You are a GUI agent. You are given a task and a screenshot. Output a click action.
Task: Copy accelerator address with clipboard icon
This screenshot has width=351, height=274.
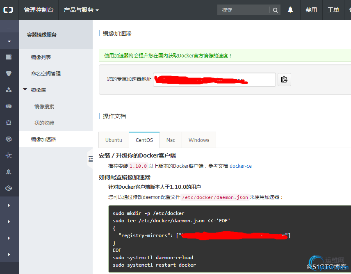(284, 80)
